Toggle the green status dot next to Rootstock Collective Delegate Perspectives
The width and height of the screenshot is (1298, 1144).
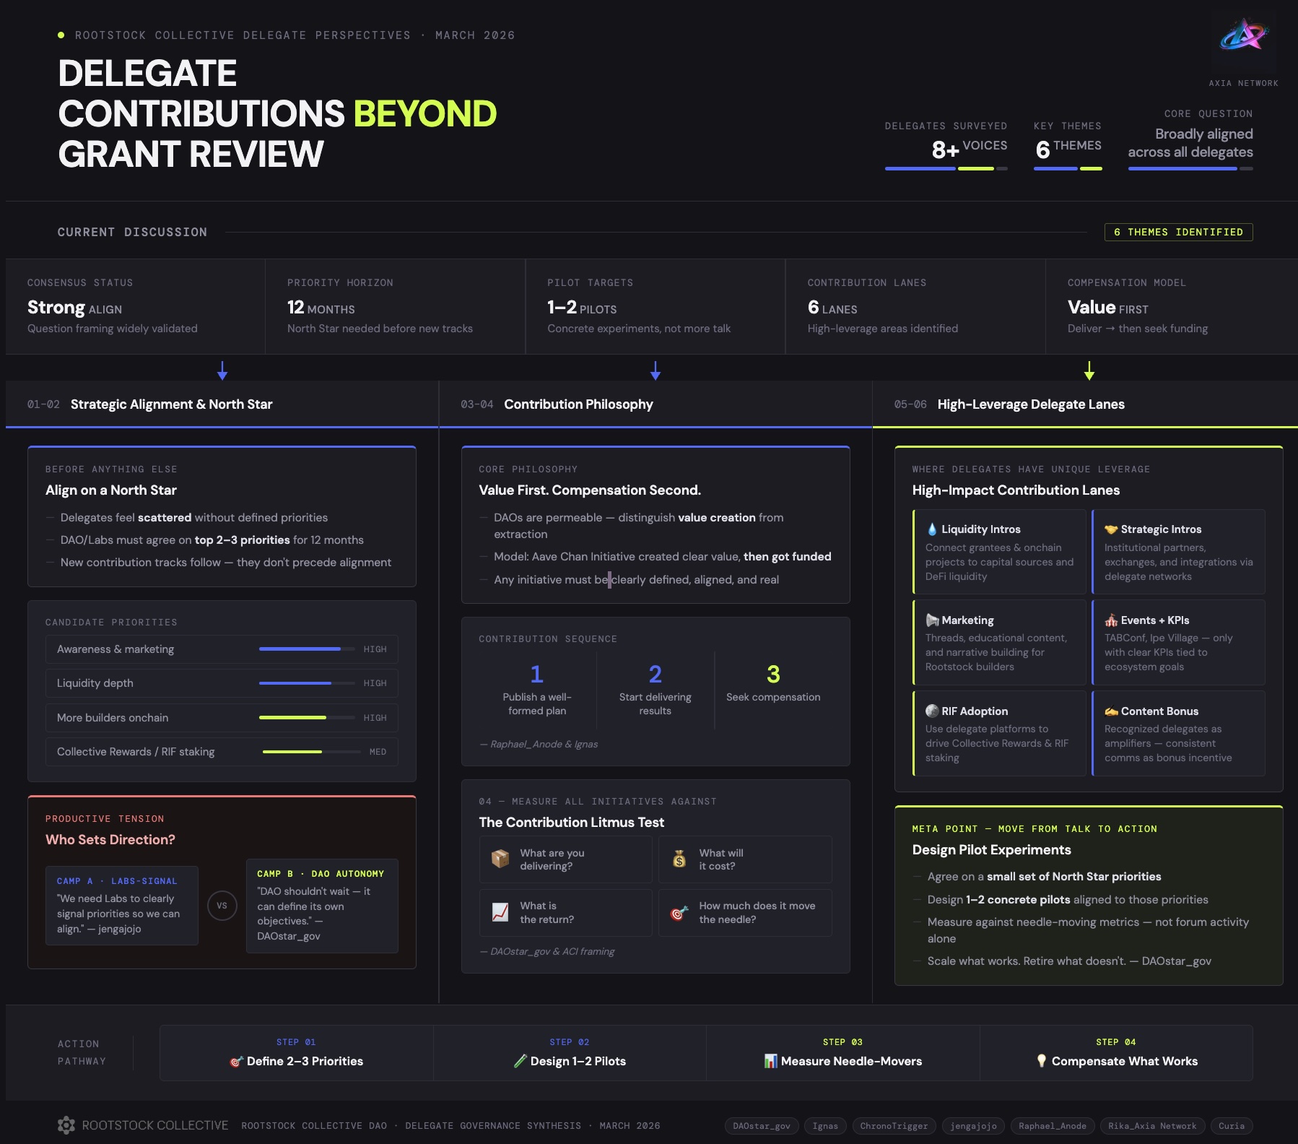(61, 34)
